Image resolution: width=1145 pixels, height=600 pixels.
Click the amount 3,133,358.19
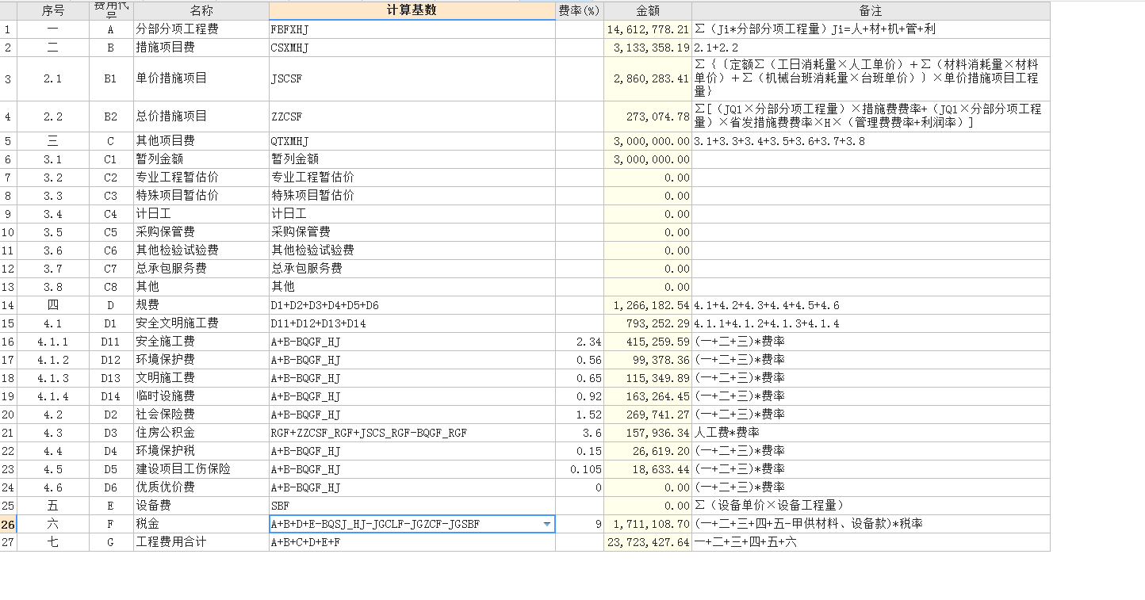pyautogui.click(x=648, y=48)
